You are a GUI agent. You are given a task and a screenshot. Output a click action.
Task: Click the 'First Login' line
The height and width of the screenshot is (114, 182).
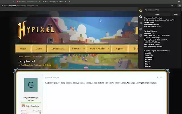(x=157, y=35)
